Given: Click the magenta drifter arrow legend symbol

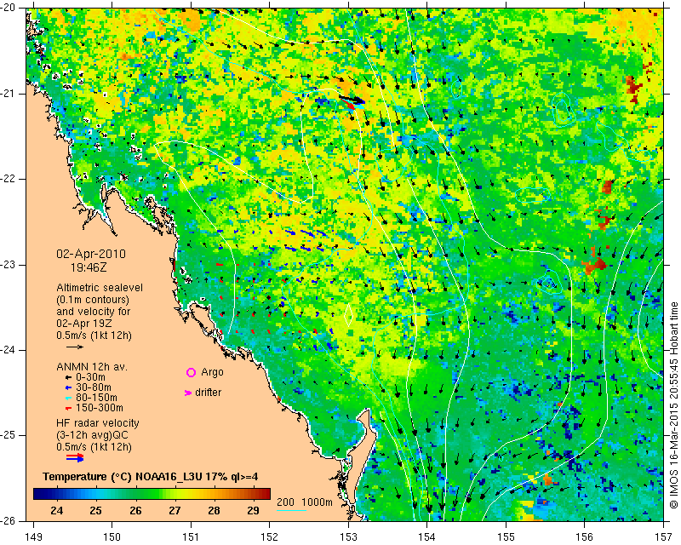Looking at the screenshot, I should pos(188,393).
